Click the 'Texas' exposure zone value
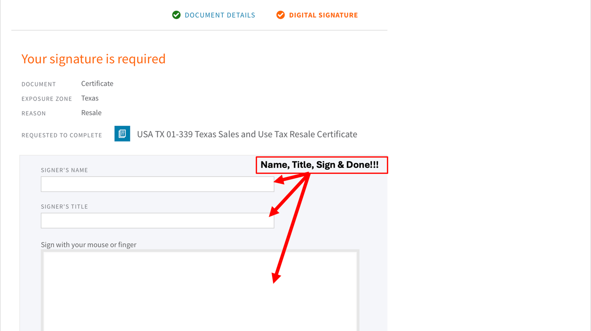Image resolution: width=591 pixels, height=331 pixels. pyautogui.click(x=90, y=98)
